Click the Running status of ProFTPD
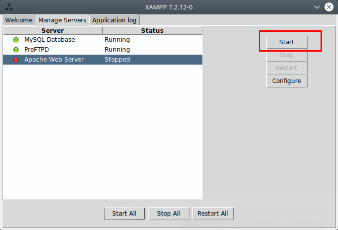 click(x=117, y=50)
